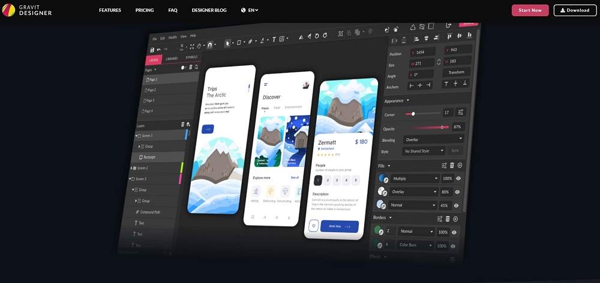Select Page 2 in the Pages list
This screenshot has width=600, height=283.
152,90
